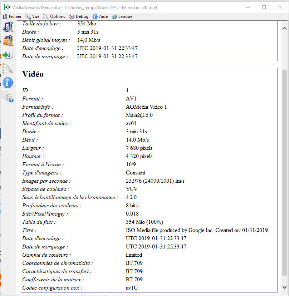This screenshot has width=289, height=296.
Task: Click the MediaInfo app icon in title bar
Action: [6, 7]
